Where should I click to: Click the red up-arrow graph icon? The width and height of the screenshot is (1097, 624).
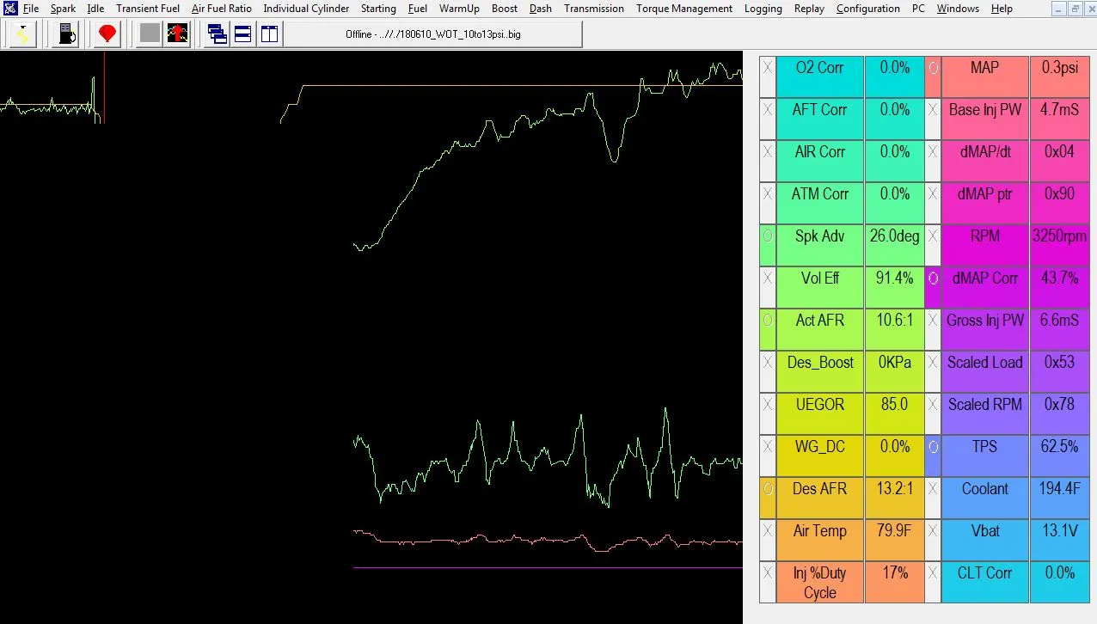pos(178,34)
